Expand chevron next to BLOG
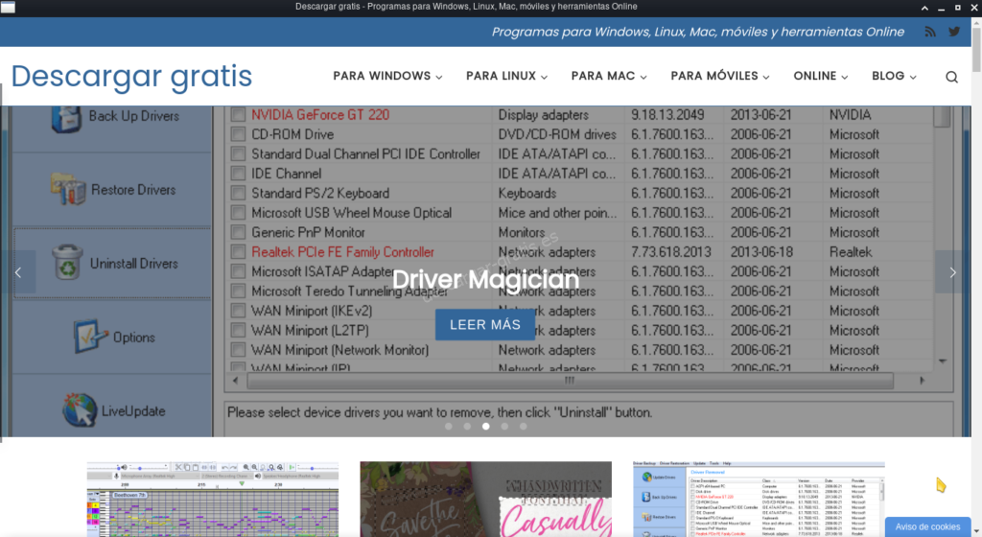This screenshot has height=537, width=982. click(x=913, y=77)
